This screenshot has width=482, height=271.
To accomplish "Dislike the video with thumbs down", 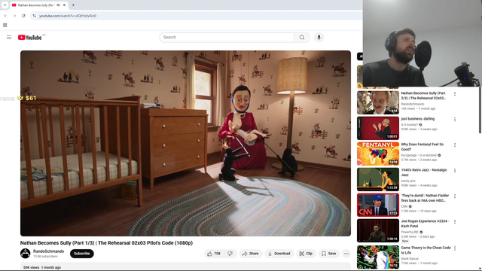I will pos(230,254).
